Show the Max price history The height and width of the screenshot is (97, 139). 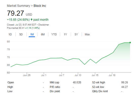coord(87,34)
